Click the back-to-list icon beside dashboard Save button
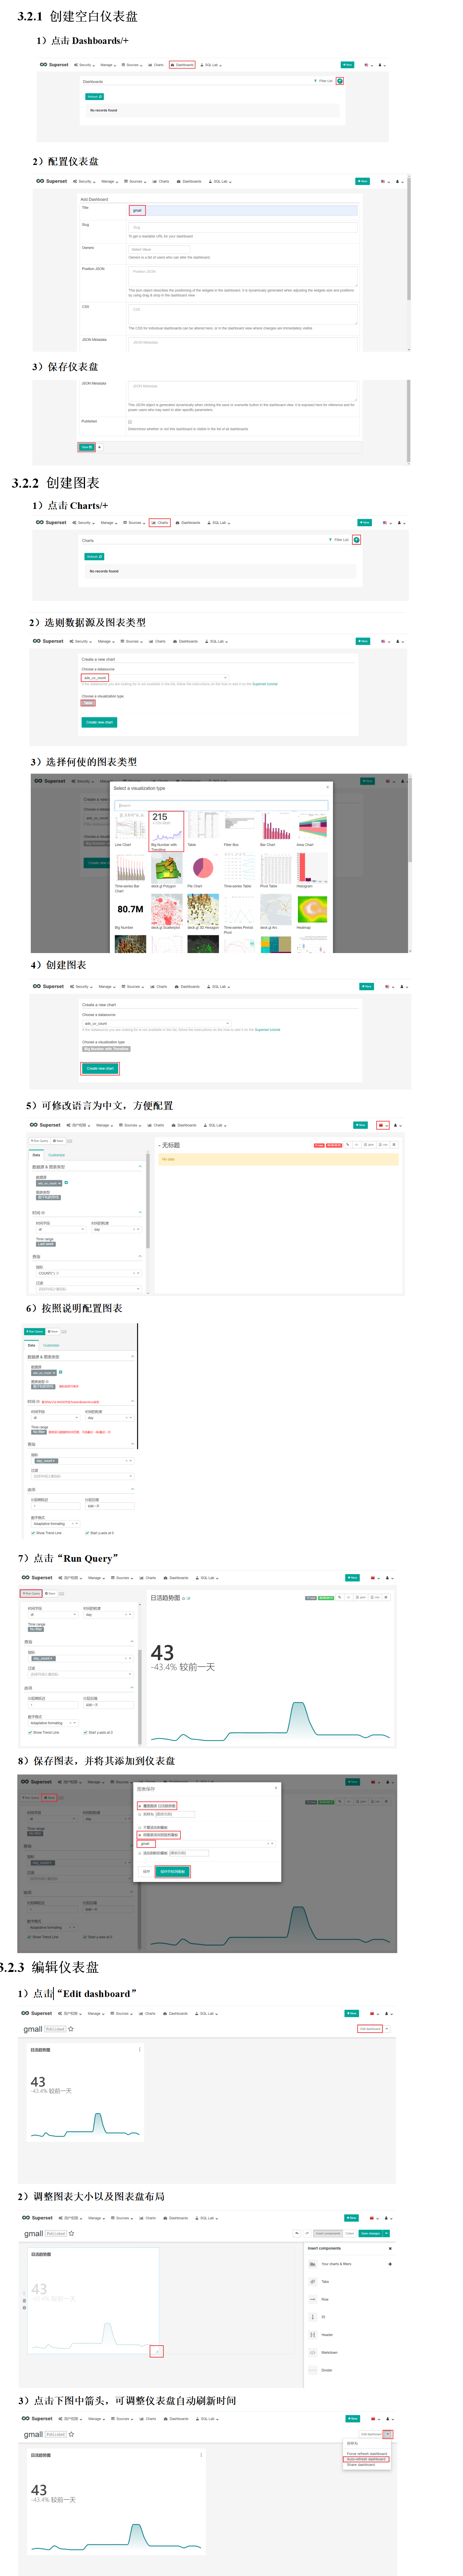The height and width of the screenshot is (2576, 463). pos(100,447)
